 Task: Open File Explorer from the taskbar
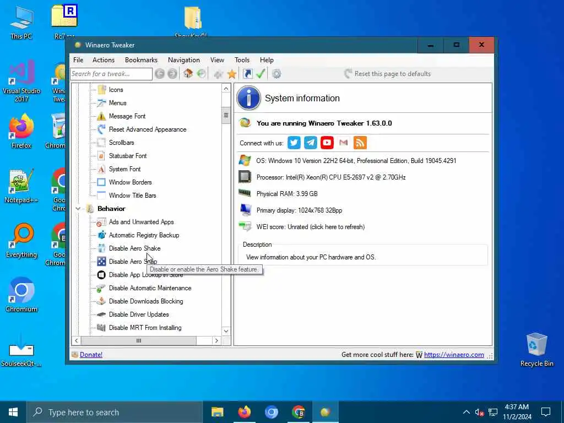click(x=217, y=412)
